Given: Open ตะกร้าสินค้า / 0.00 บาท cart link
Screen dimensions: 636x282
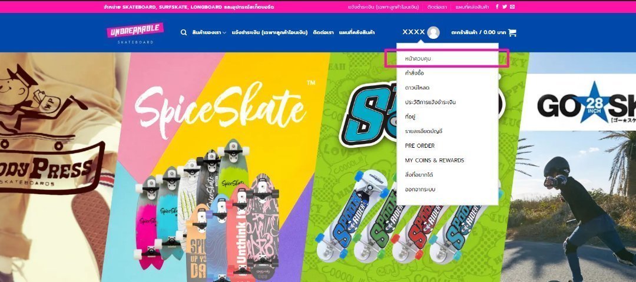Looking at the screenshot, I should pyautogui.click(x=479, y=32).
